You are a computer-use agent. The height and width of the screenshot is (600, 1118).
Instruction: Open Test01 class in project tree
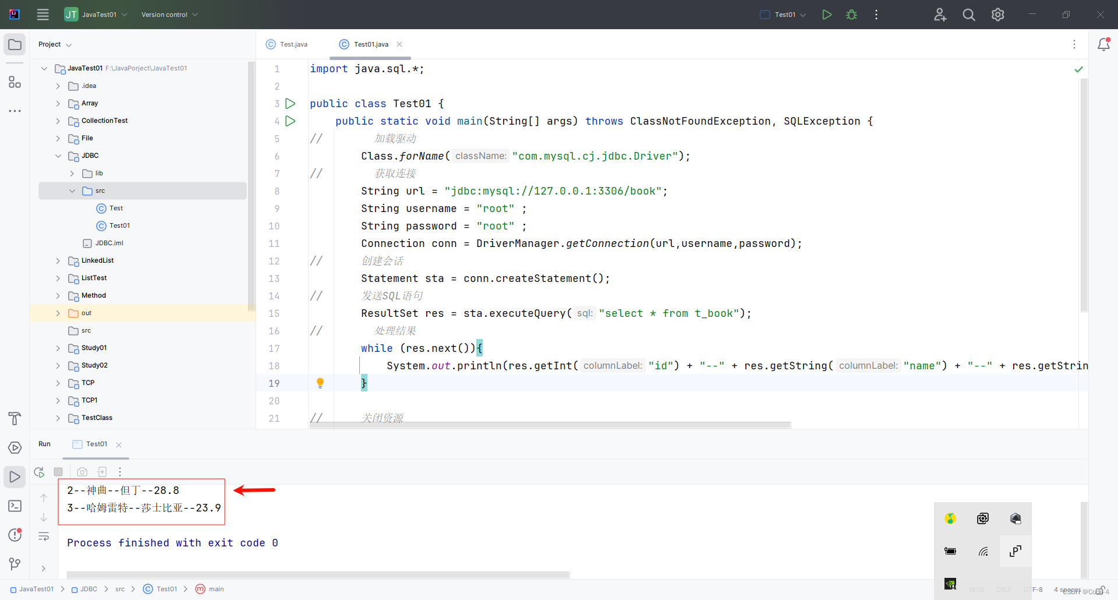click(x=113, y=226)
